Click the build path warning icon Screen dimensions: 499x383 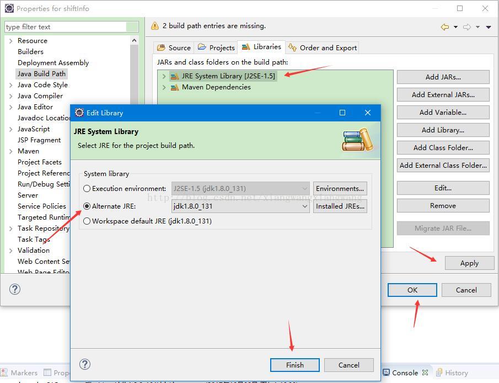(x=155, y=26)
